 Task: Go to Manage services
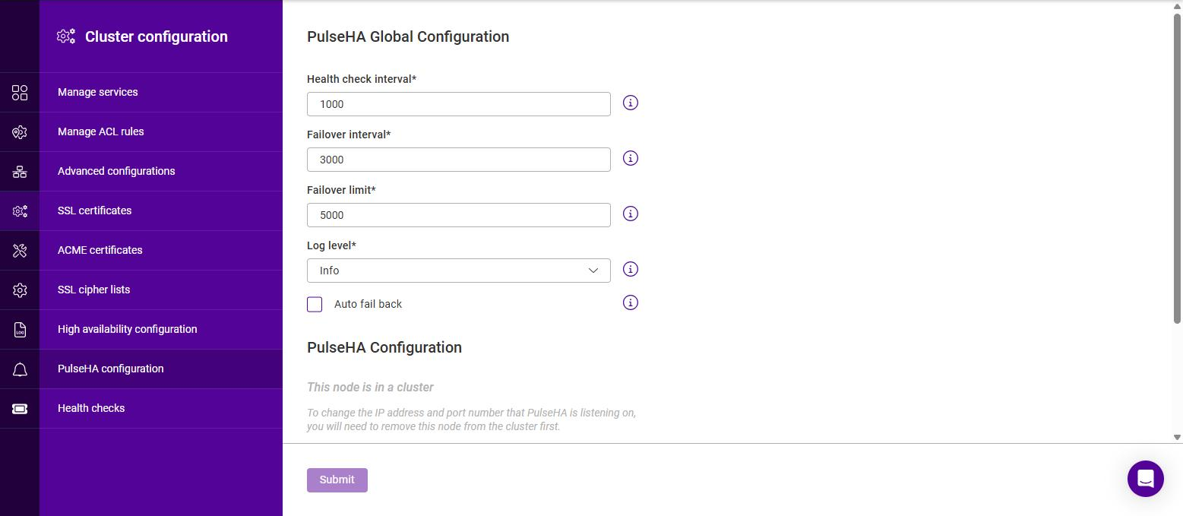tap(161, 92)
